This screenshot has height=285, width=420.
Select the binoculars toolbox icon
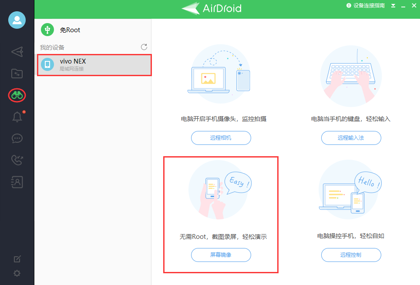[17, 95]
